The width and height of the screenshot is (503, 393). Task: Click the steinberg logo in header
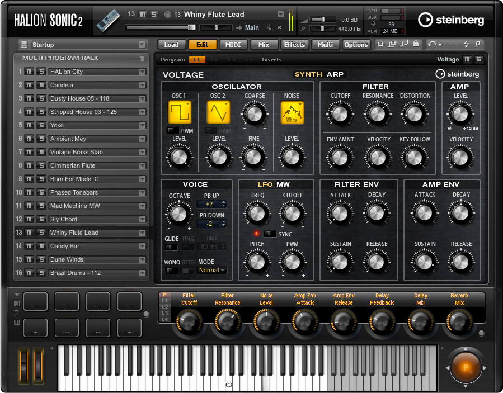(x=451, y=20)
